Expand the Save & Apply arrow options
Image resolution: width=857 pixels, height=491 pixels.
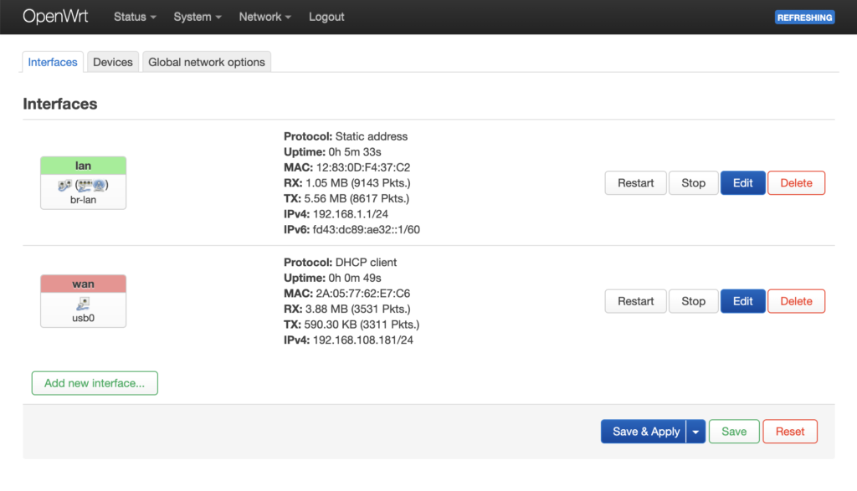tap(695, 432)
